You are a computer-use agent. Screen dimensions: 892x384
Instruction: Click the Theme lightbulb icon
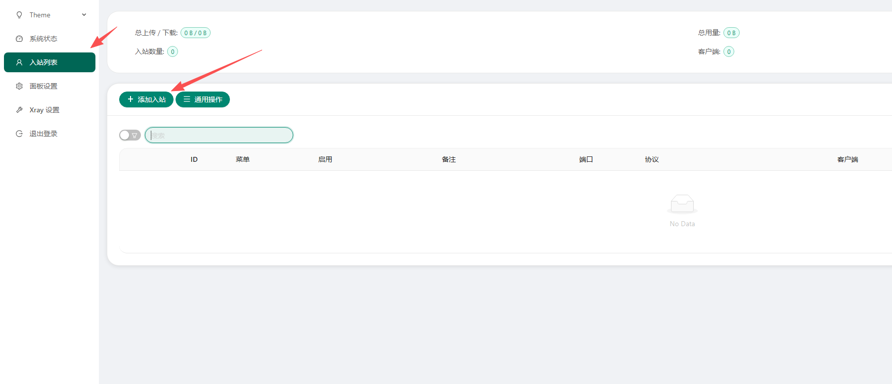point(19,15)
